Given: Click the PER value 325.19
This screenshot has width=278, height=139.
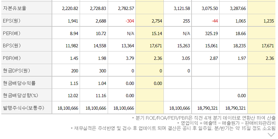Looking at the screenshot, I should click(212, 33).
